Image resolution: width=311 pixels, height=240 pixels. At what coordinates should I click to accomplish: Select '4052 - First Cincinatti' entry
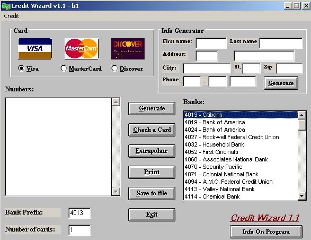(x=241, y=152)
